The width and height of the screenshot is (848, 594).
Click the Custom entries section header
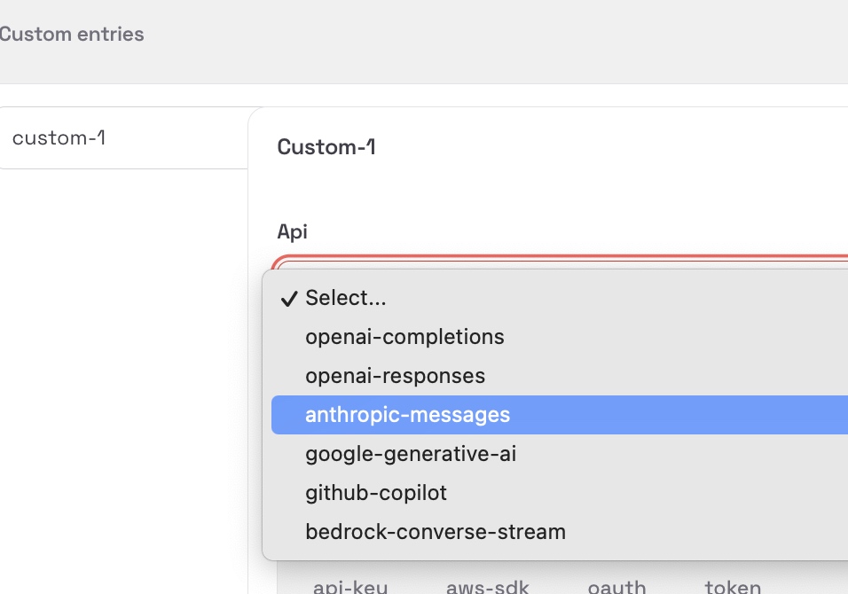tap(71, 35)
